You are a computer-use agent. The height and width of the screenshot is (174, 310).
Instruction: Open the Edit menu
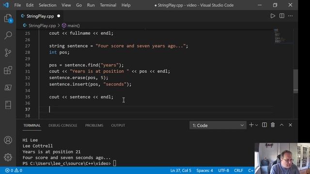pos(30,5)
